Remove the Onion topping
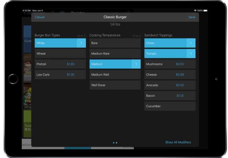The height and width of the screenshot is (158, 228). click(x=170, y=43)
